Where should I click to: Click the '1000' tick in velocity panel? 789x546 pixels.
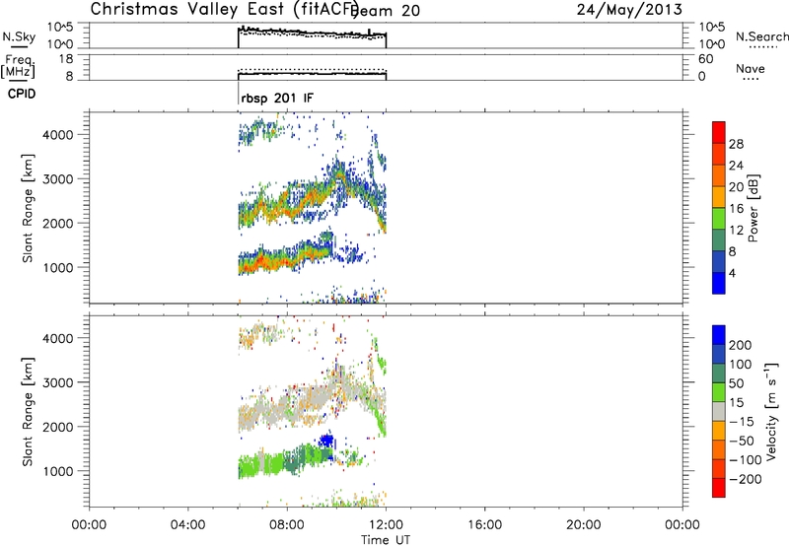point(58,471)
